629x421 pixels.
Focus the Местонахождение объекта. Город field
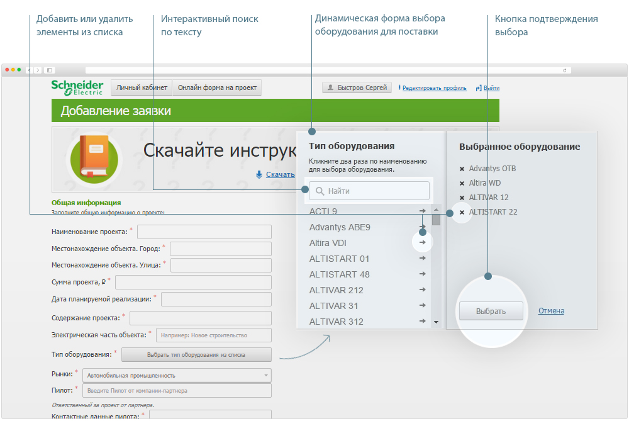(221, 249)
